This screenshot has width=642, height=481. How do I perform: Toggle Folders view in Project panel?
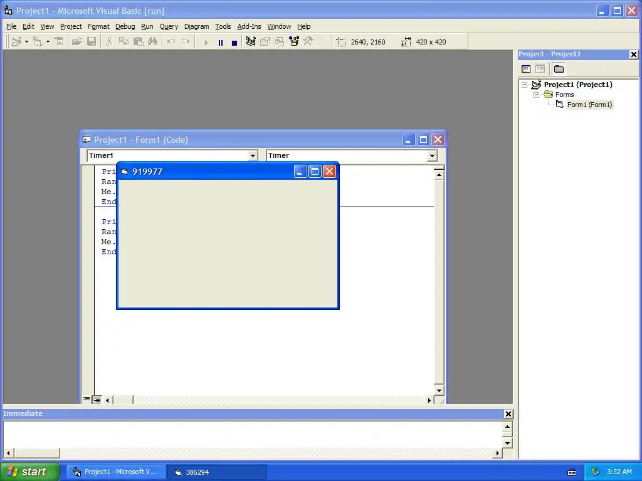coord(559,69)
